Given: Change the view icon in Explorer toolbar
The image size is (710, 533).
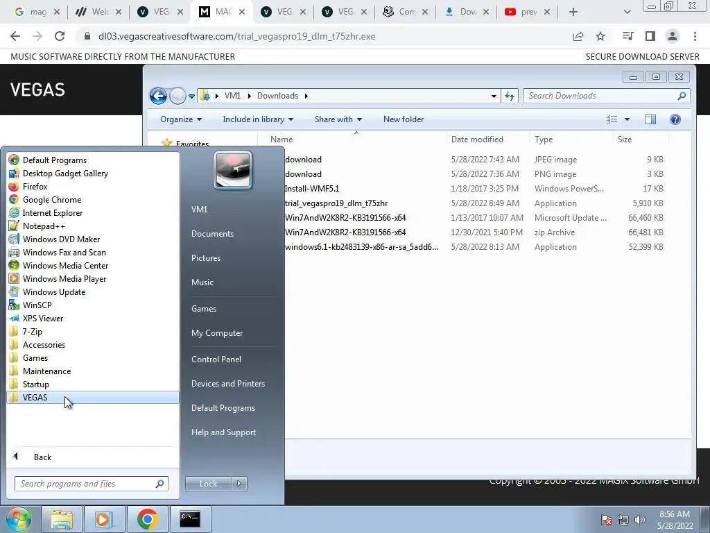Looking at the screenshot, I should pyautogui.click(x=612, y=119).
